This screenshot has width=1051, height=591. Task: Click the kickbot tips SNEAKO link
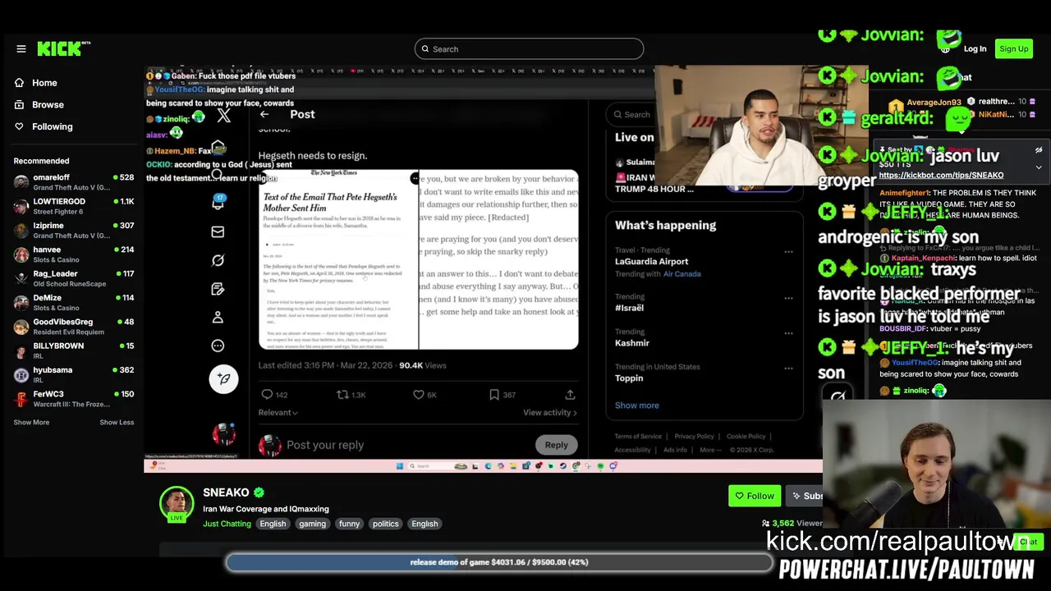tap(941, 176)
